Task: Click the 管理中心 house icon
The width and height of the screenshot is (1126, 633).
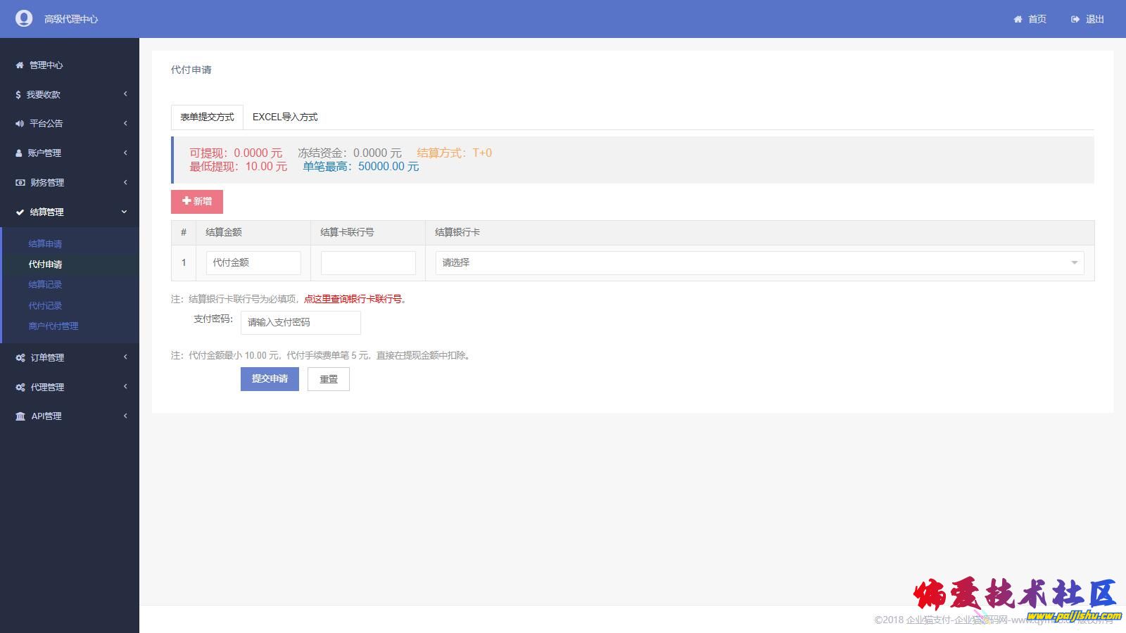Action: (20, 65)
